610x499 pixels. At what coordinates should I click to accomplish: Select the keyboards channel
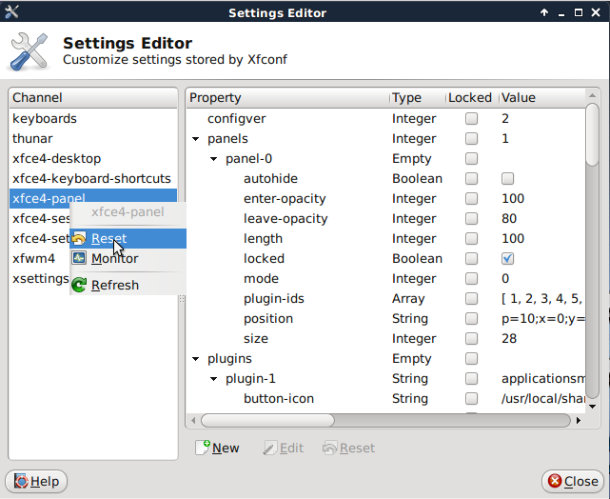click(93, 118)
